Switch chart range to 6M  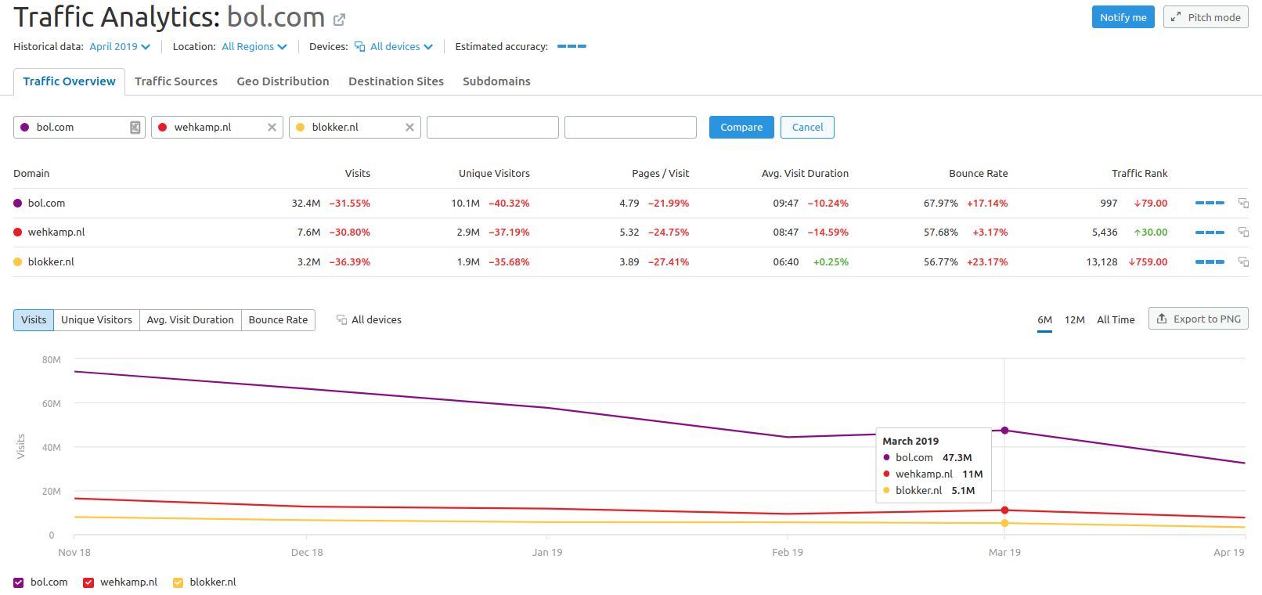click(1044, 320)
